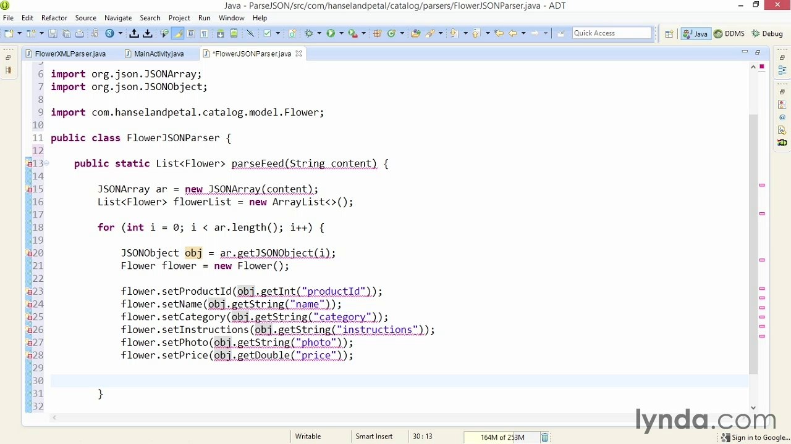Open the Problems view icon in right sidebar
791x444 pixels.
tap(782, 104)
